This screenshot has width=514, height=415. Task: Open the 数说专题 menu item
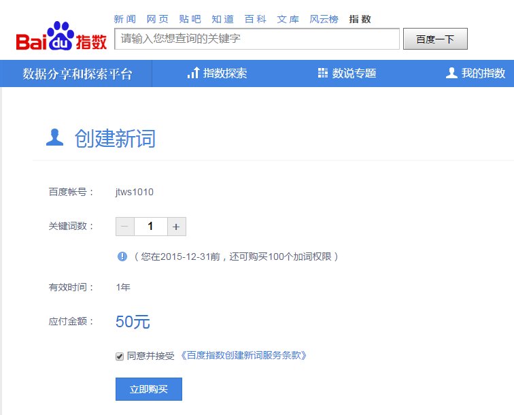tap(347, 73)
